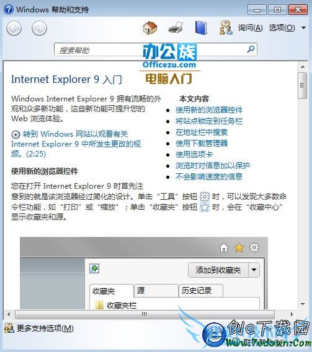Open link 在地址栏中搜索
This screenshot has height=352, width=312.
(202, 132)
